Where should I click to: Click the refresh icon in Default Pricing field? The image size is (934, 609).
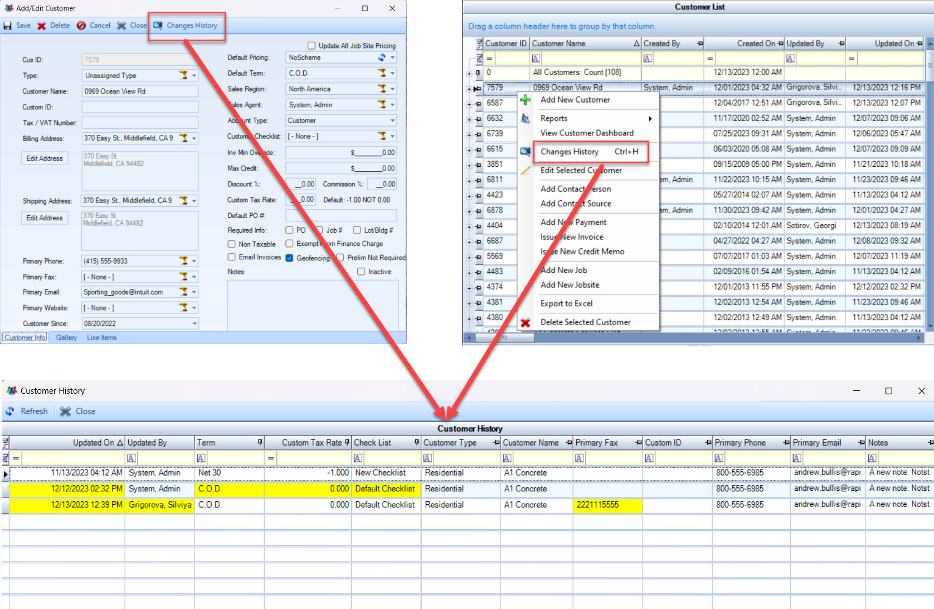click(x=382, y=57)
